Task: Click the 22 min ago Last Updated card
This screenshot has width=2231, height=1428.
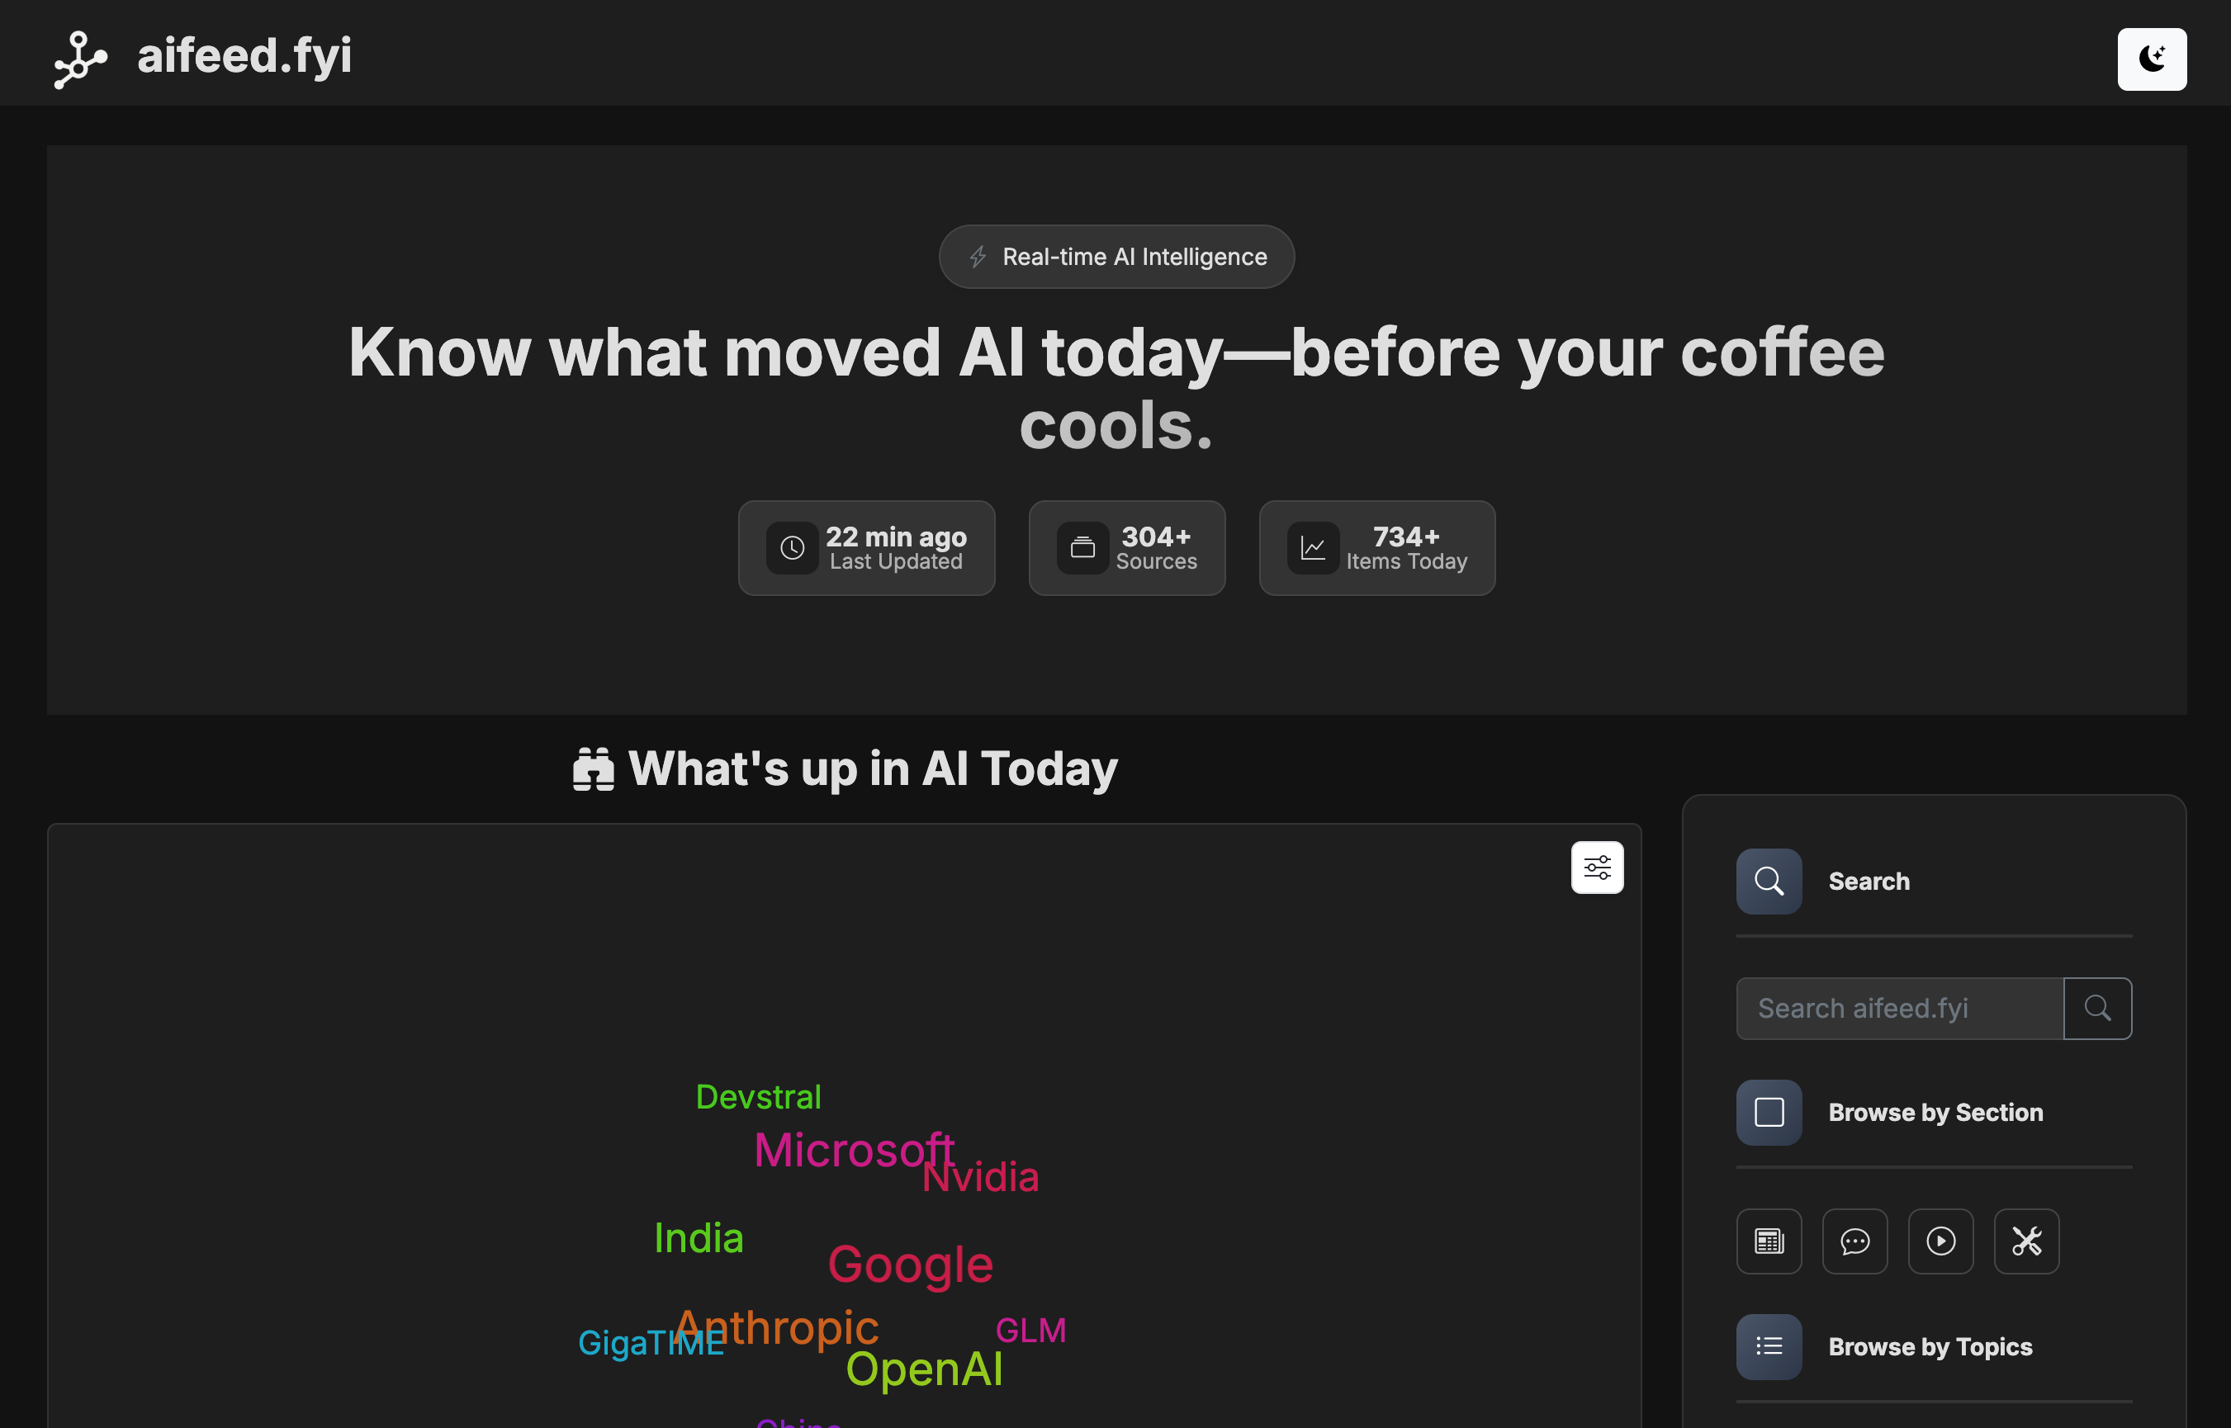Action: [866, 548]
